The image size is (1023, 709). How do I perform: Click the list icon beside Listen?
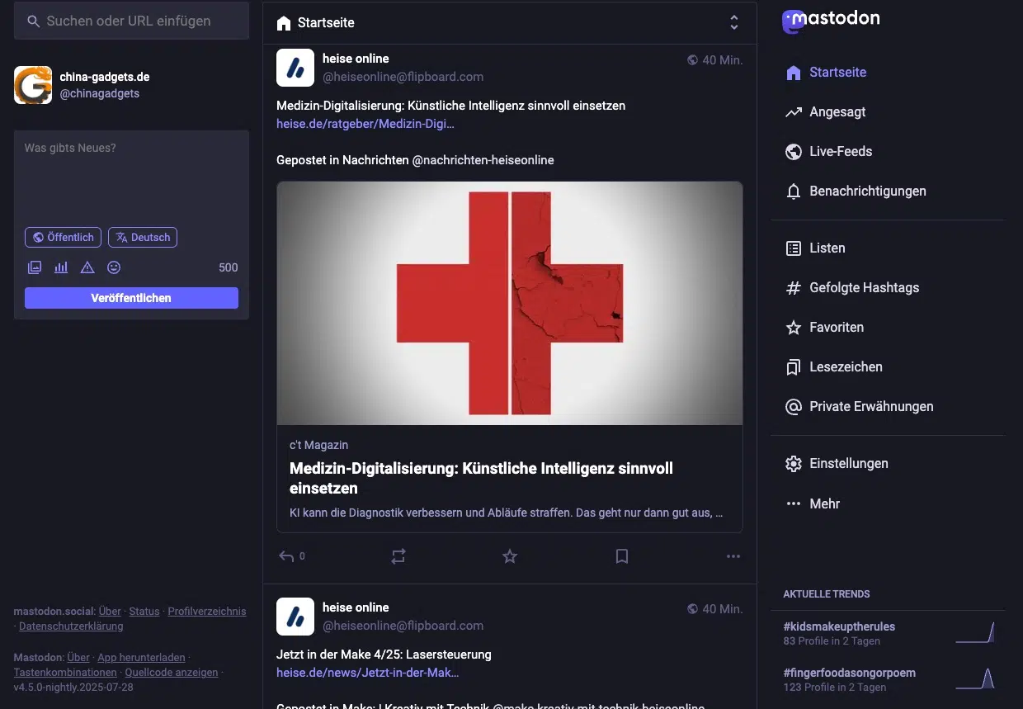point(794,248)
